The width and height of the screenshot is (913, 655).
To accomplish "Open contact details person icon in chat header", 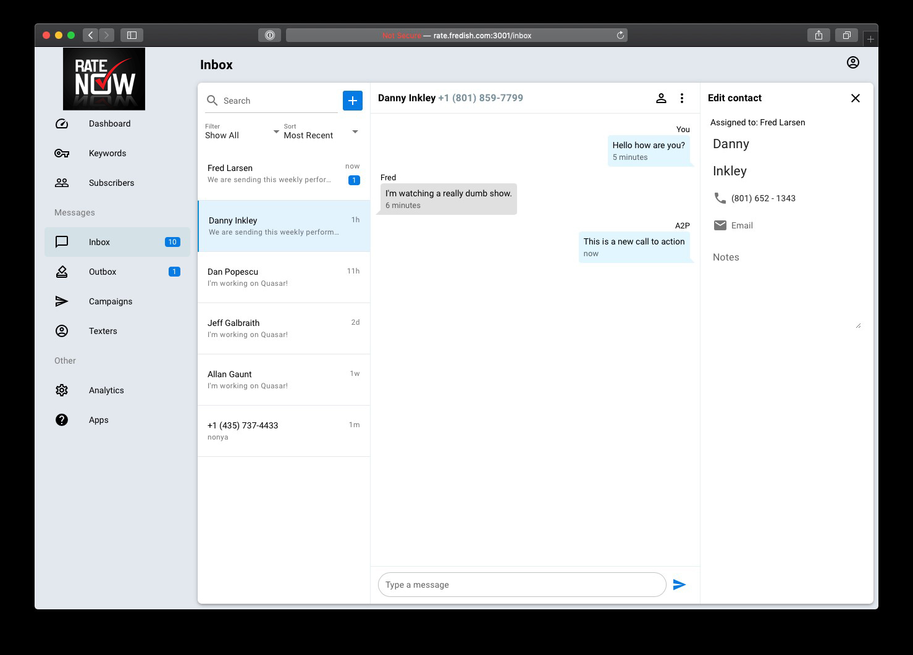I will (x=661, y=98).
